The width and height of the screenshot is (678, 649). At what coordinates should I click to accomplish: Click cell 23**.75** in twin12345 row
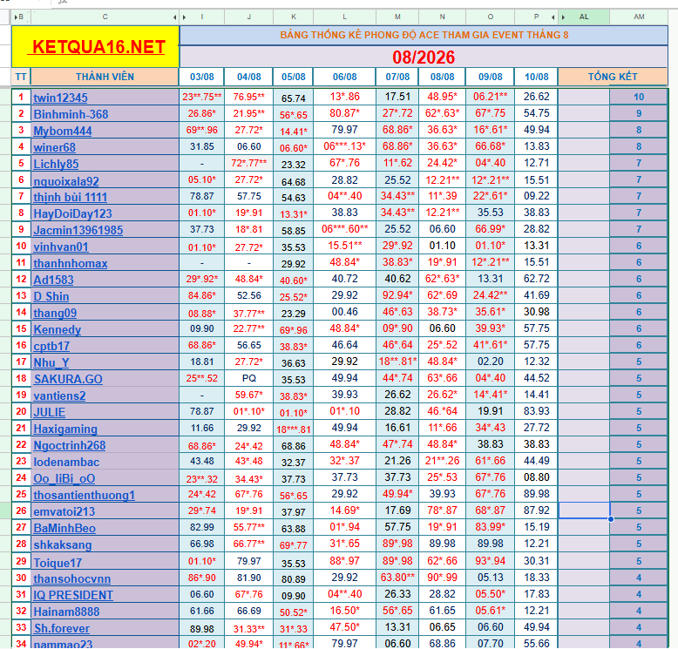click(x=202, y=97)
